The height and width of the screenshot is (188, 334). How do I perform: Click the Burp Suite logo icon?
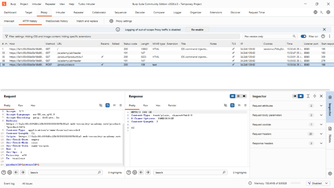coord(4,4)
